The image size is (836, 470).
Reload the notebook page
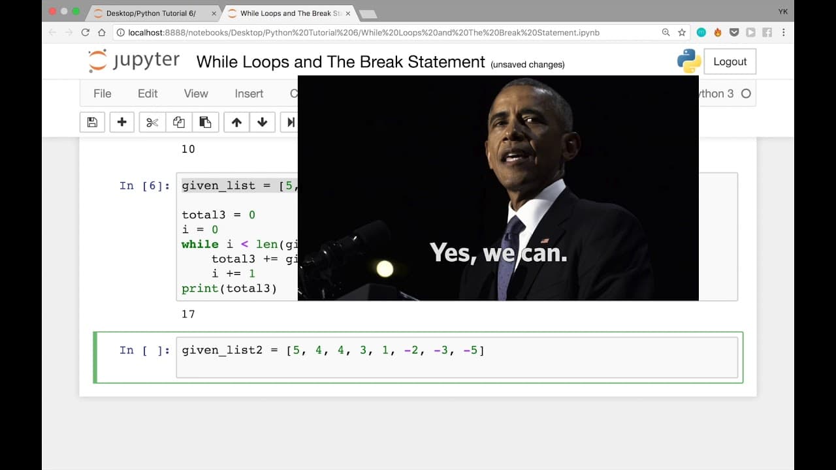[85, 32]
